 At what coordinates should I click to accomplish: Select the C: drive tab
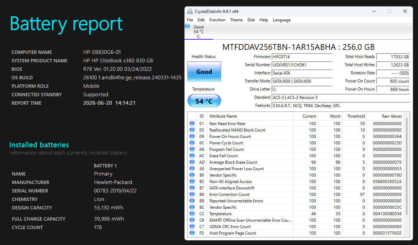199,32
